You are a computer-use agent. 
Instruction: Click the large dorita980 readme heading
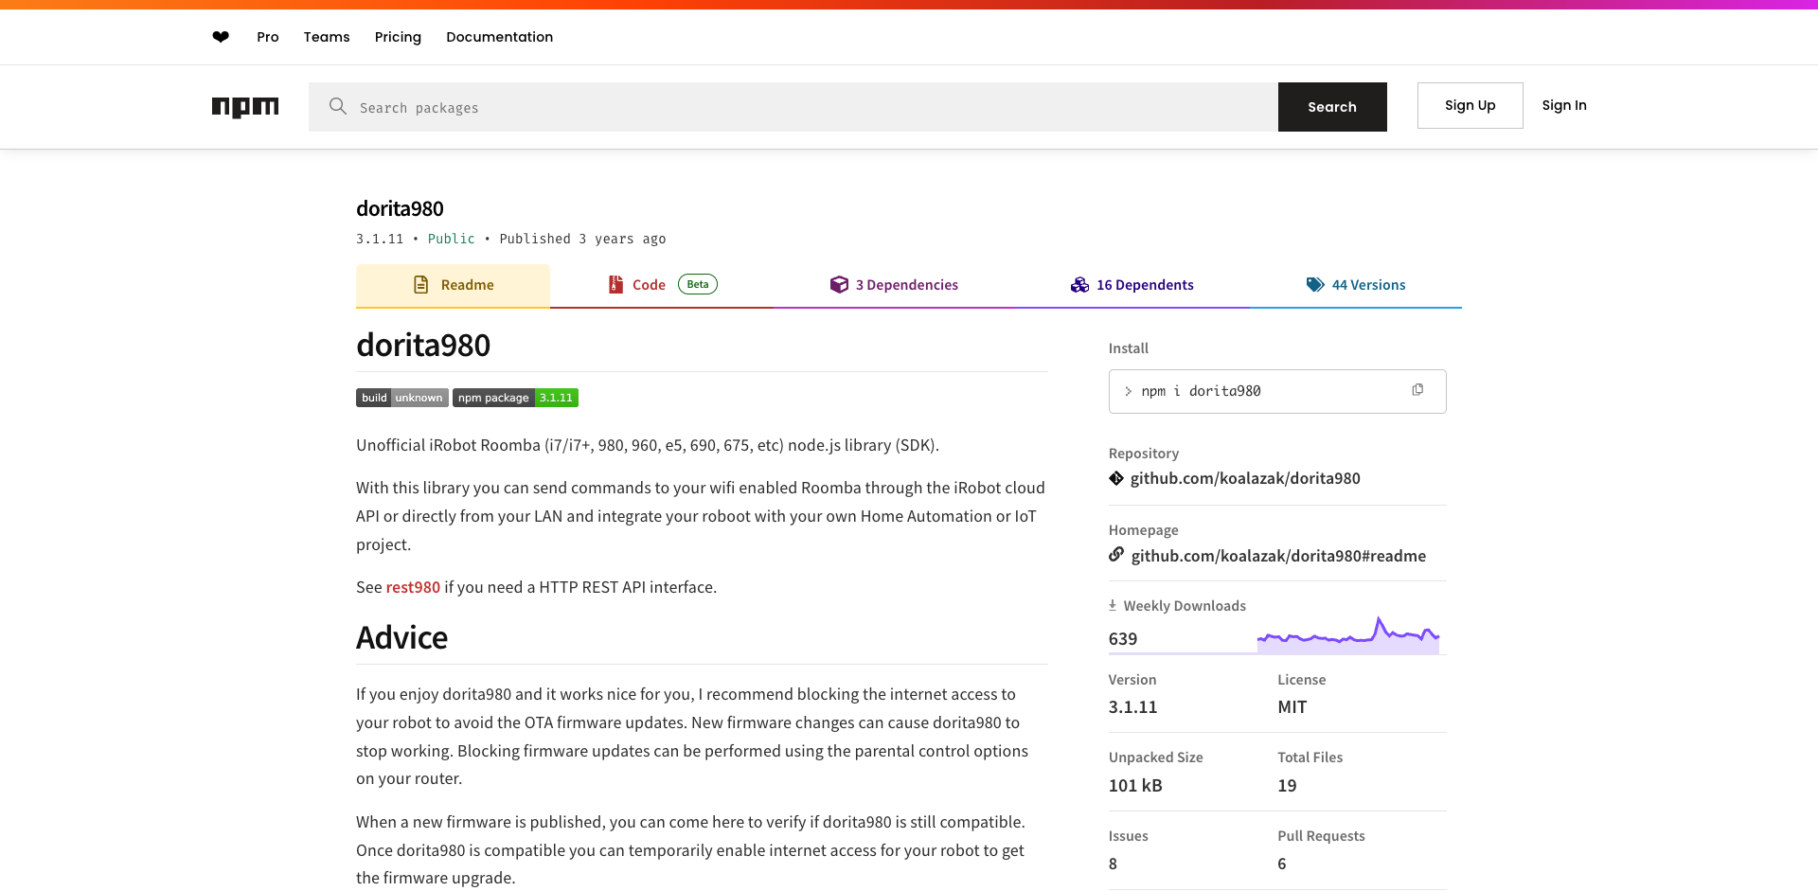(x=423, y=346)
